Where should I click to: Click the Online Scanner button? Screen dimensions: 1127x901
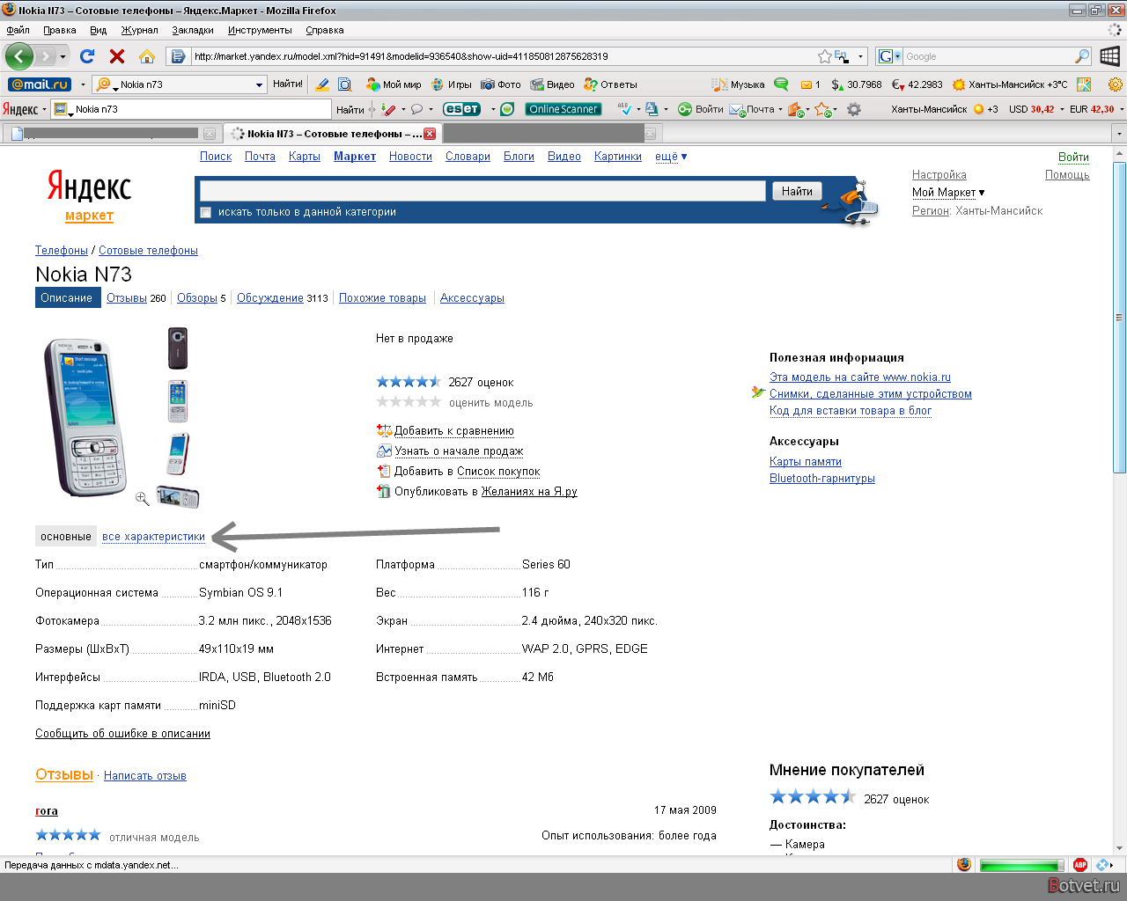tap(563, 109)
